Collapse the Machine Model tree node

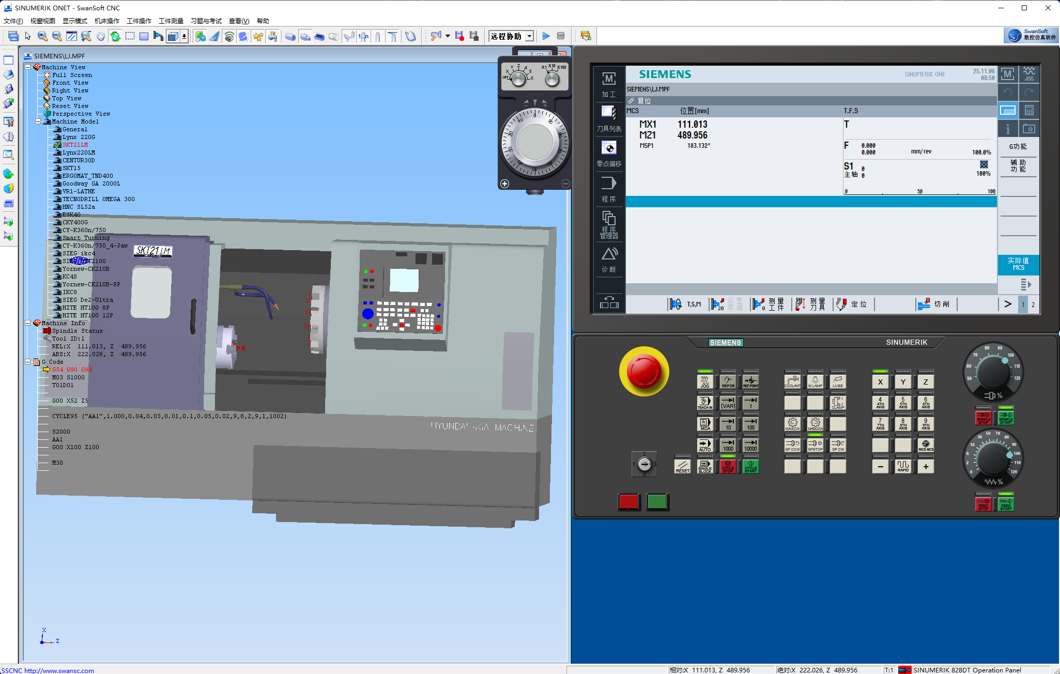coord(38,121)
